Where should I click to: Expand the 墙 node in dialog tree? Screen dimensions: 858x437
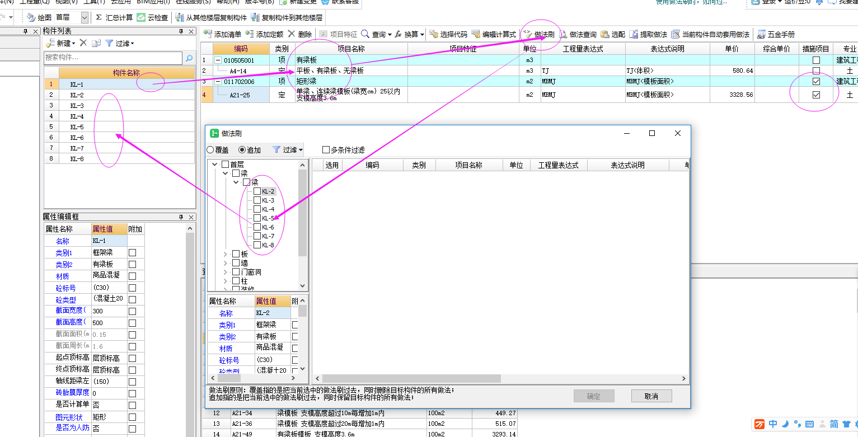tap(226, 263)
